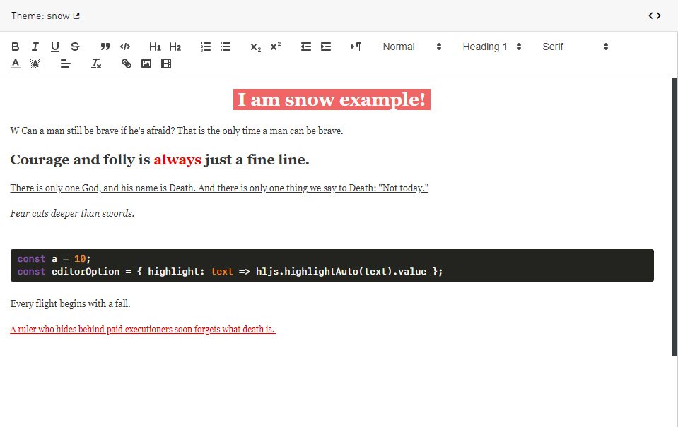The width and height of the screenshot is (678, 427).
Task: Insert an image
Action: coord(146,64)
